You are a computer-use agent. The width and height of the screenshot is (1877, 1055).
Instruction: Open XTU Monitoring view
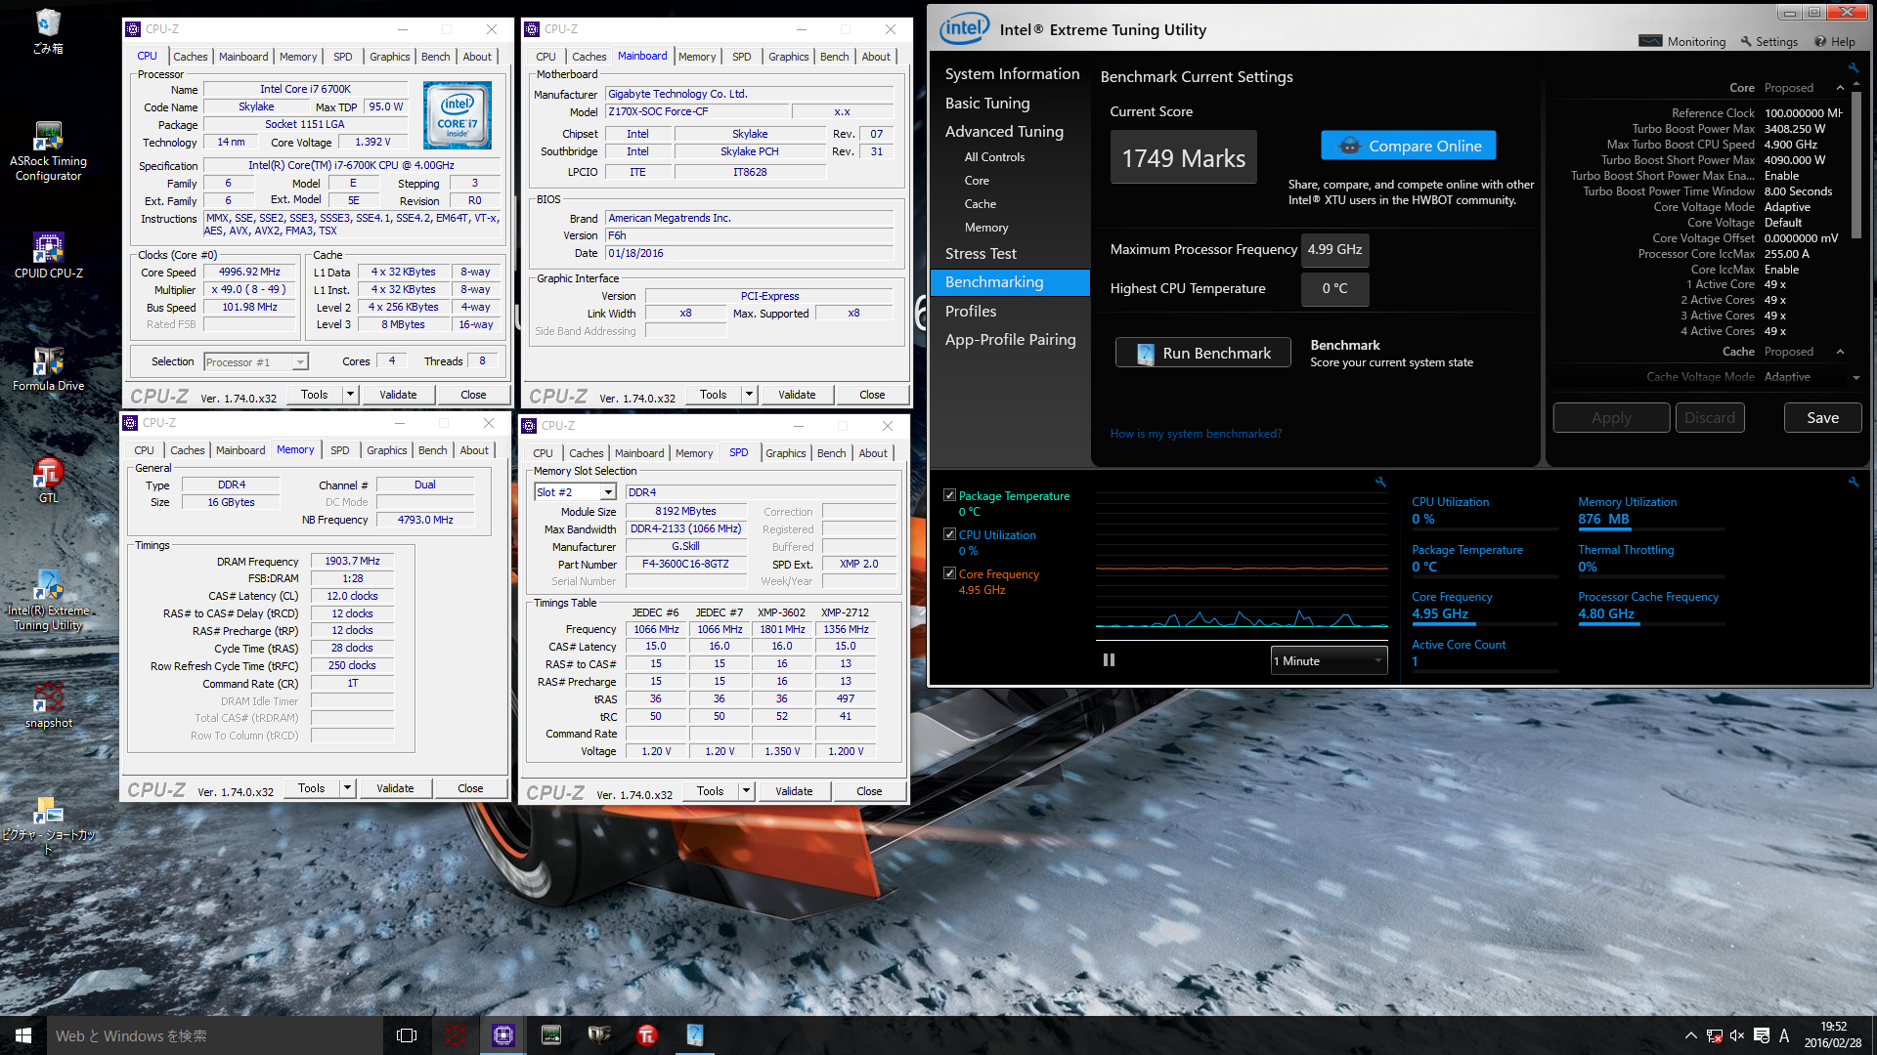point(1682,41)
